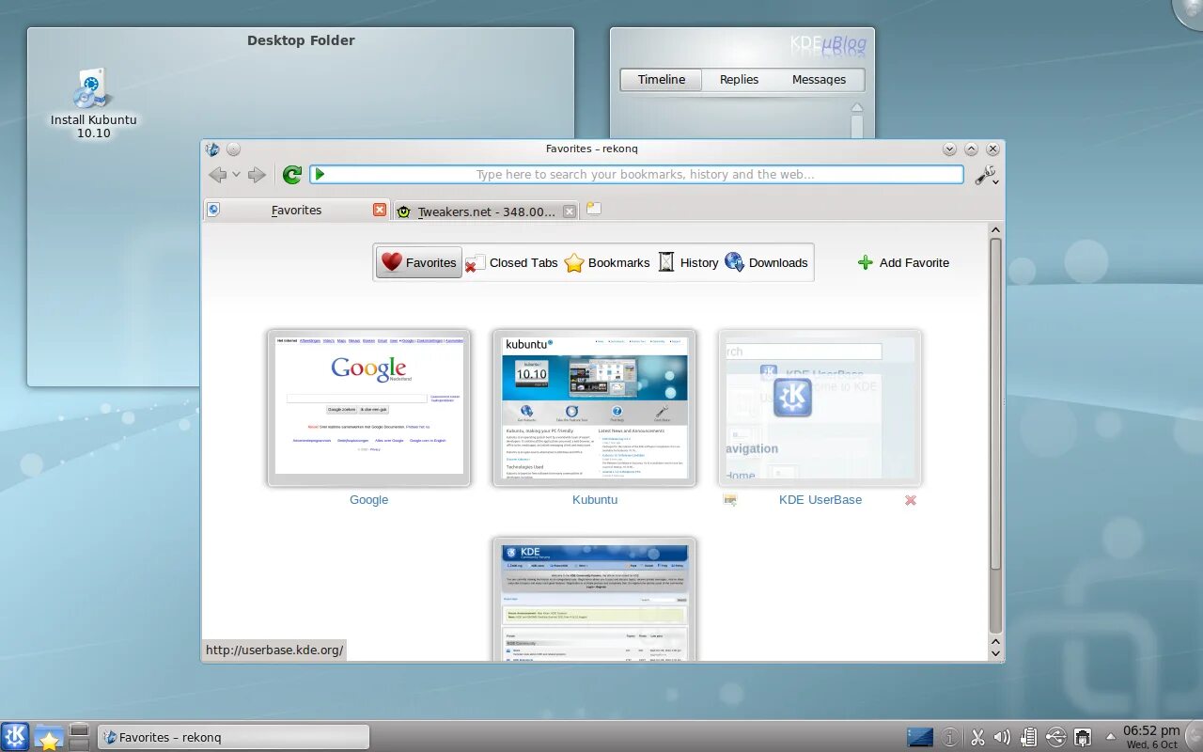Show the Downloads page
The height and width of the screenshot is (752, 1203).
coord(766,262)
